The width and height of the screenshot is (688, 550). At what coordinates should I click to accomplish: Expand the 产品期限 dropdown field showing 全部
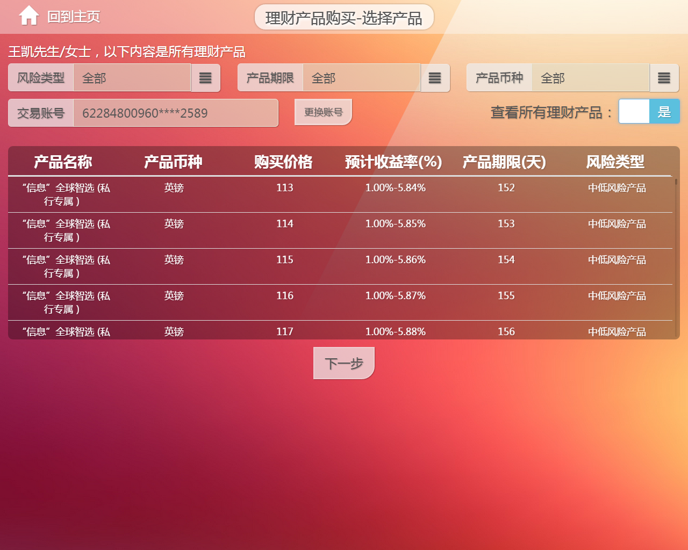361,78
